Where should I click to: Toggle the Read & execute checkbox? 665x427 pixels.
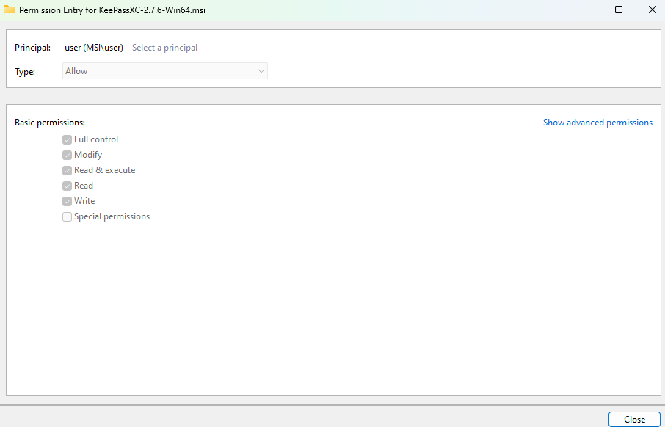click(67, 170)
